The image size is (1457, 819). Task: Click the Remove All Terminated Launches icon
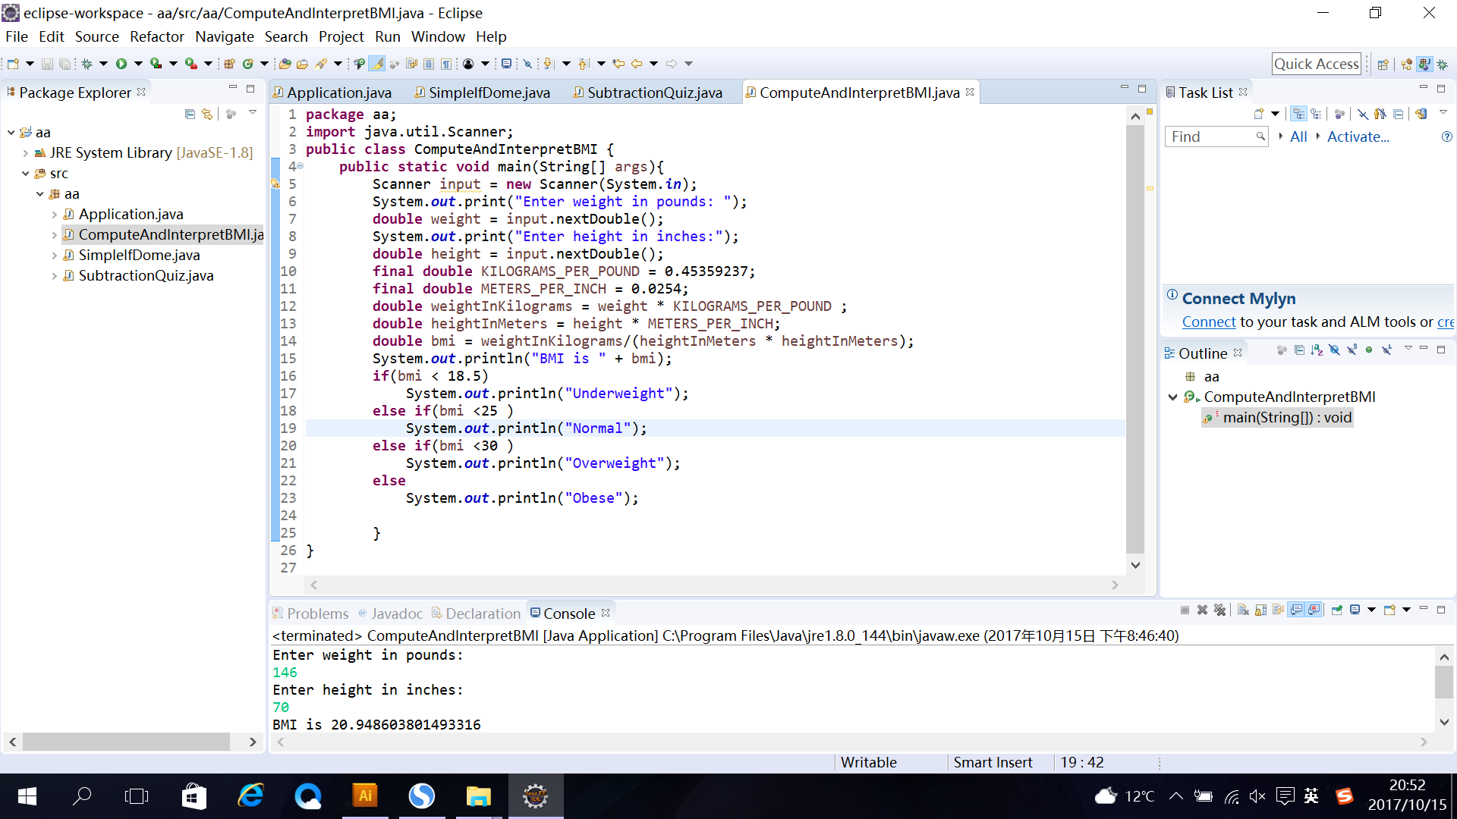pos(1219,610)
